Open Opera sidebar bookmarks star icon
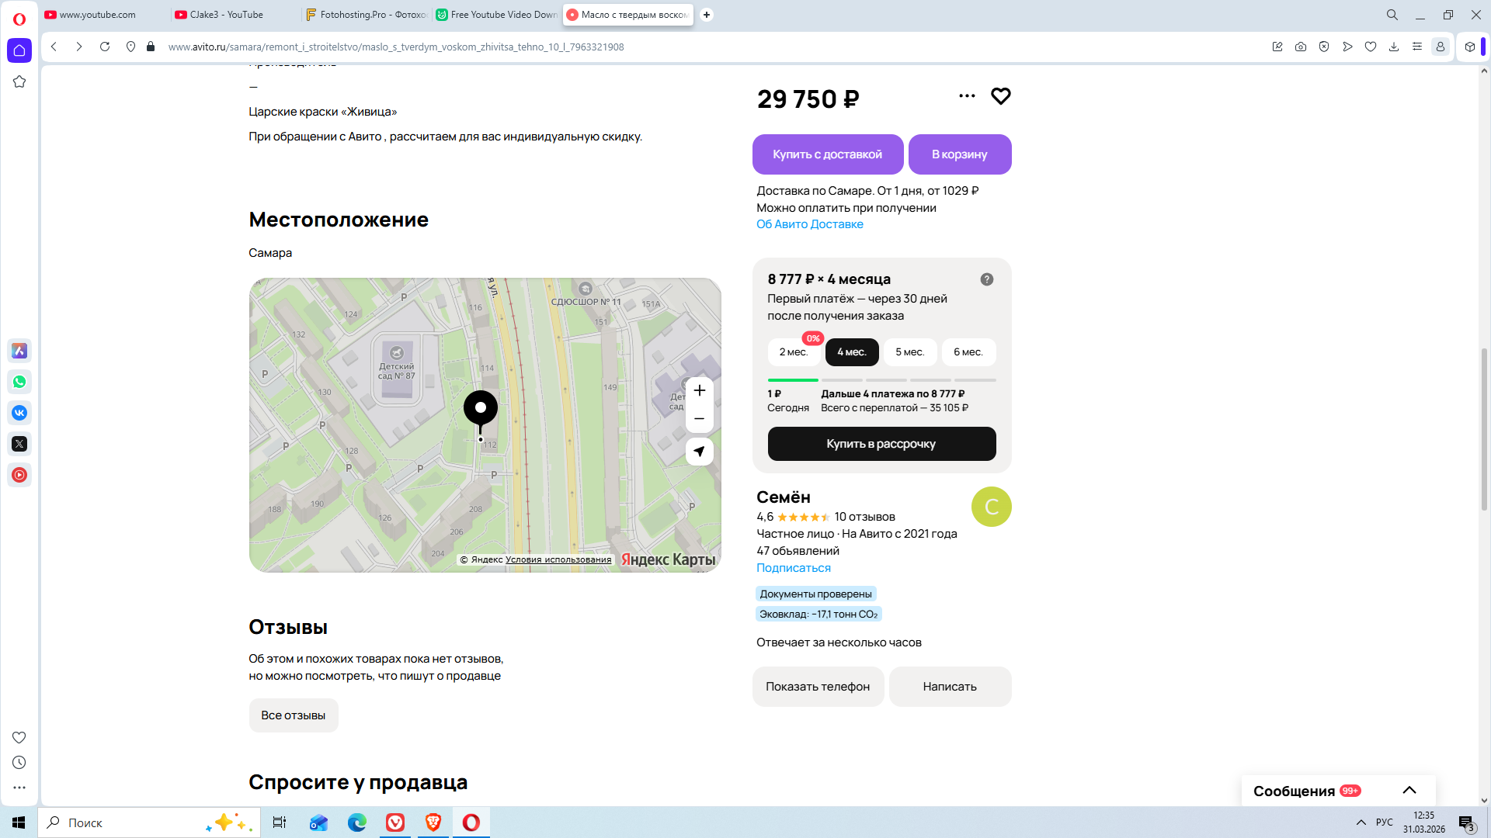1491x838 pixels. (x=19, y=81)
